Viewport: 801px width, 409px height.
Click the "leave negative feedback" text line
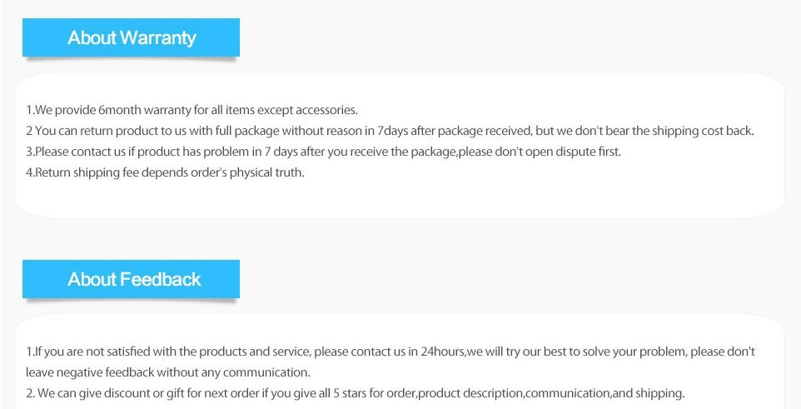point(167,372)
